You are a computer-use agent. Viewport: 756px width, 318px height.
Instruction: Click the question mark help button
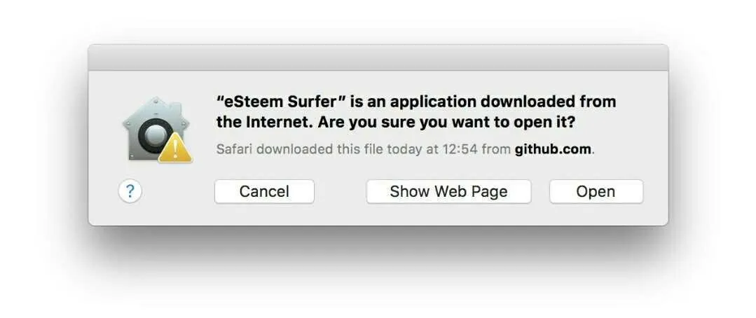click(x=130, y=191)
